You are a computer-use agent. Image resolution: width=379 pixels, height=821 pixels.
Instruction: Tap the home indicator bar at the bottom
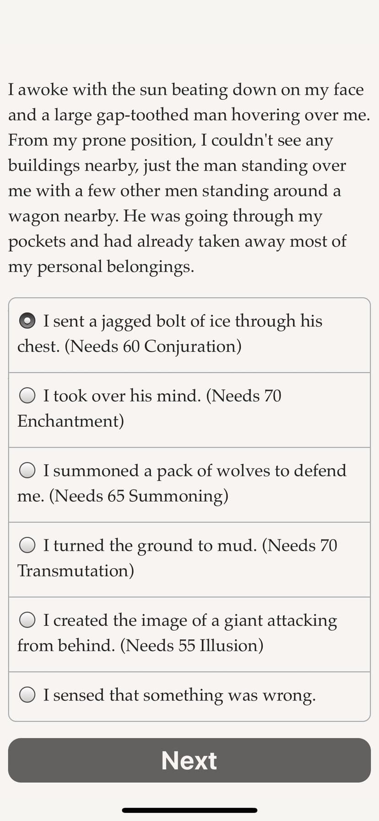[189, 810]
